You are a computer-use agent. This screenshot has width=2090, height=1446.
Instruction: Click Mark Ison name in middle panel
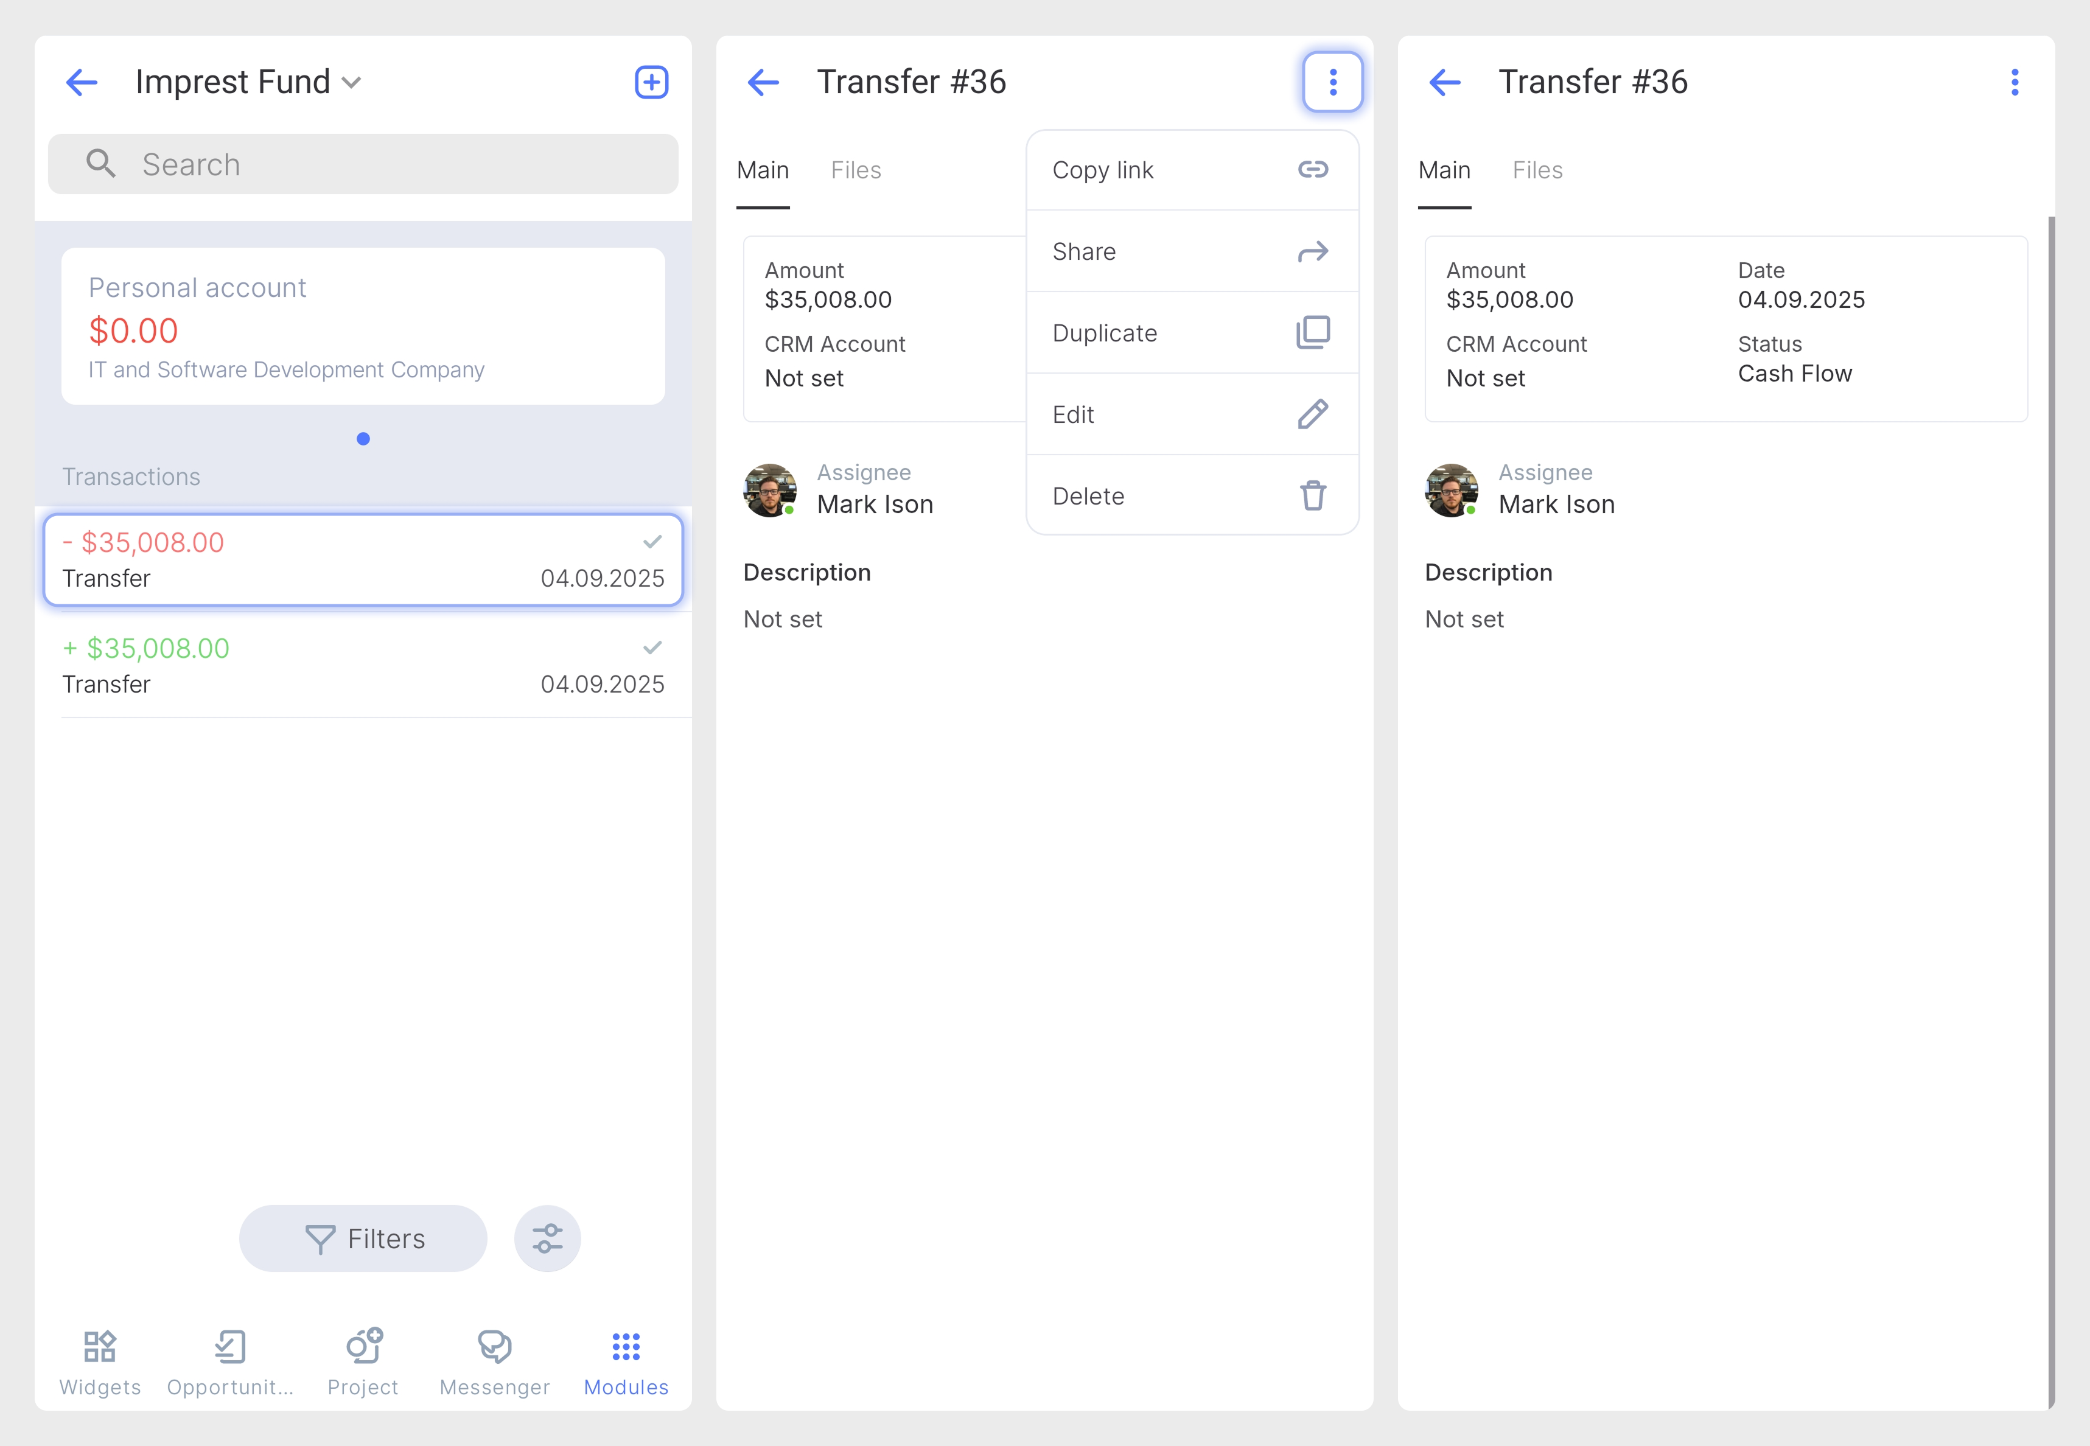coord(875,505)
